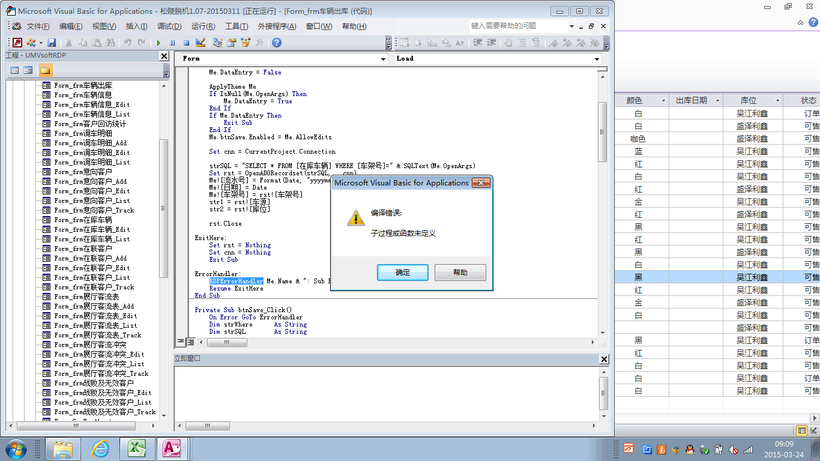This screenshot has width=820, height=461.
Task: Click the Save icon in the toolbar
Action: 52,43
